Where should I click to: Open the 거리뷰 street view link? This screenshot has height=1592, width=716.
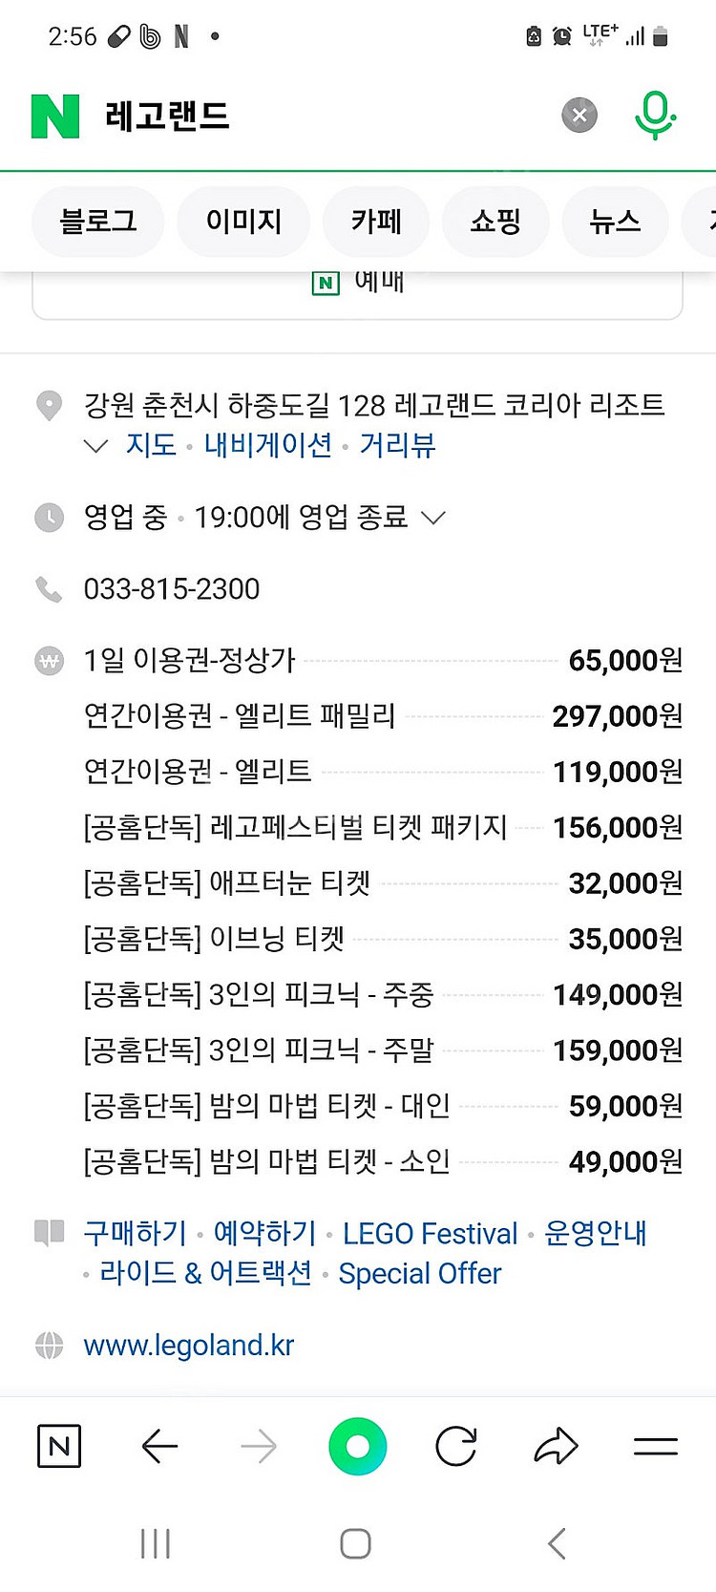coord(397,445)
